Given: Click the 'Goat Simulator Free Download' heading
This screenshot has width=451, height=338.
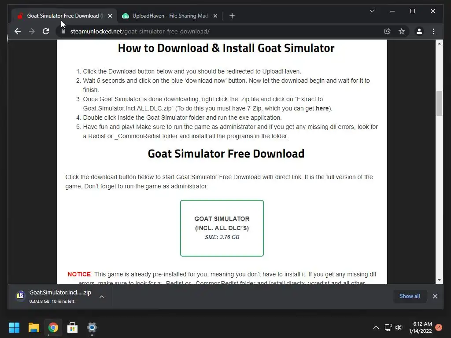Looking at the screenshot, I should pos(226,154).
